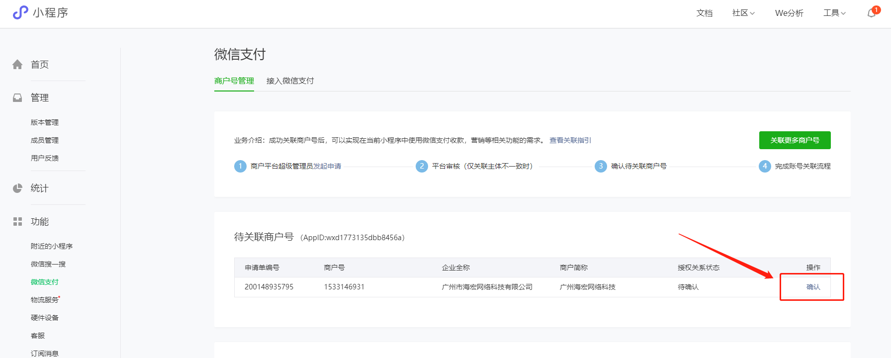Click the 待关联商户号 section heading

(264, 237)
